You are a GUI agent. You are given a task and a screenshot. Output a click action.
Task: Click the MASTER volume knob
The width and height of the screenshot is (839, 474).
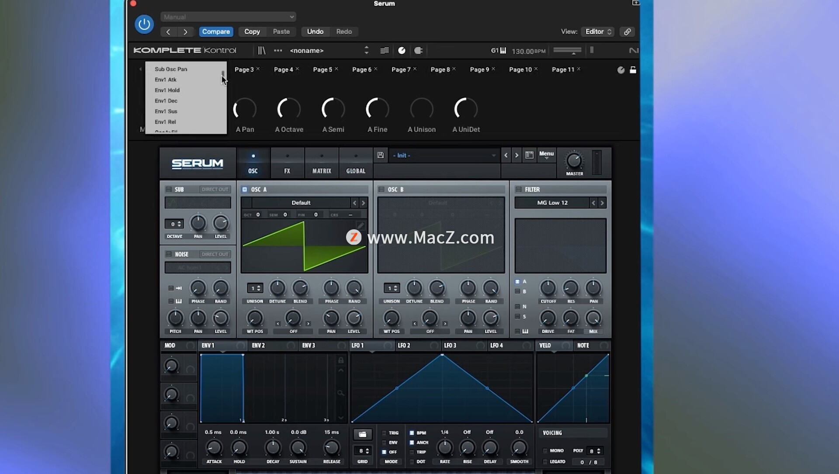click(x=574, y=161)
